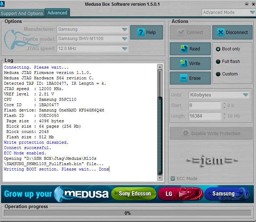The image size is (256, 222).
Task: Click the 'Flash ID : 00EC0050' log line
Action: tap(31, 115)
